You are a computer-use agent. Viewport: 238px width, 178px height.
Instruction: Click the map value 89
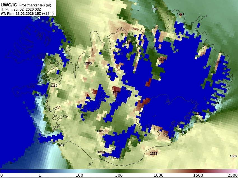[x=217, y=103]
